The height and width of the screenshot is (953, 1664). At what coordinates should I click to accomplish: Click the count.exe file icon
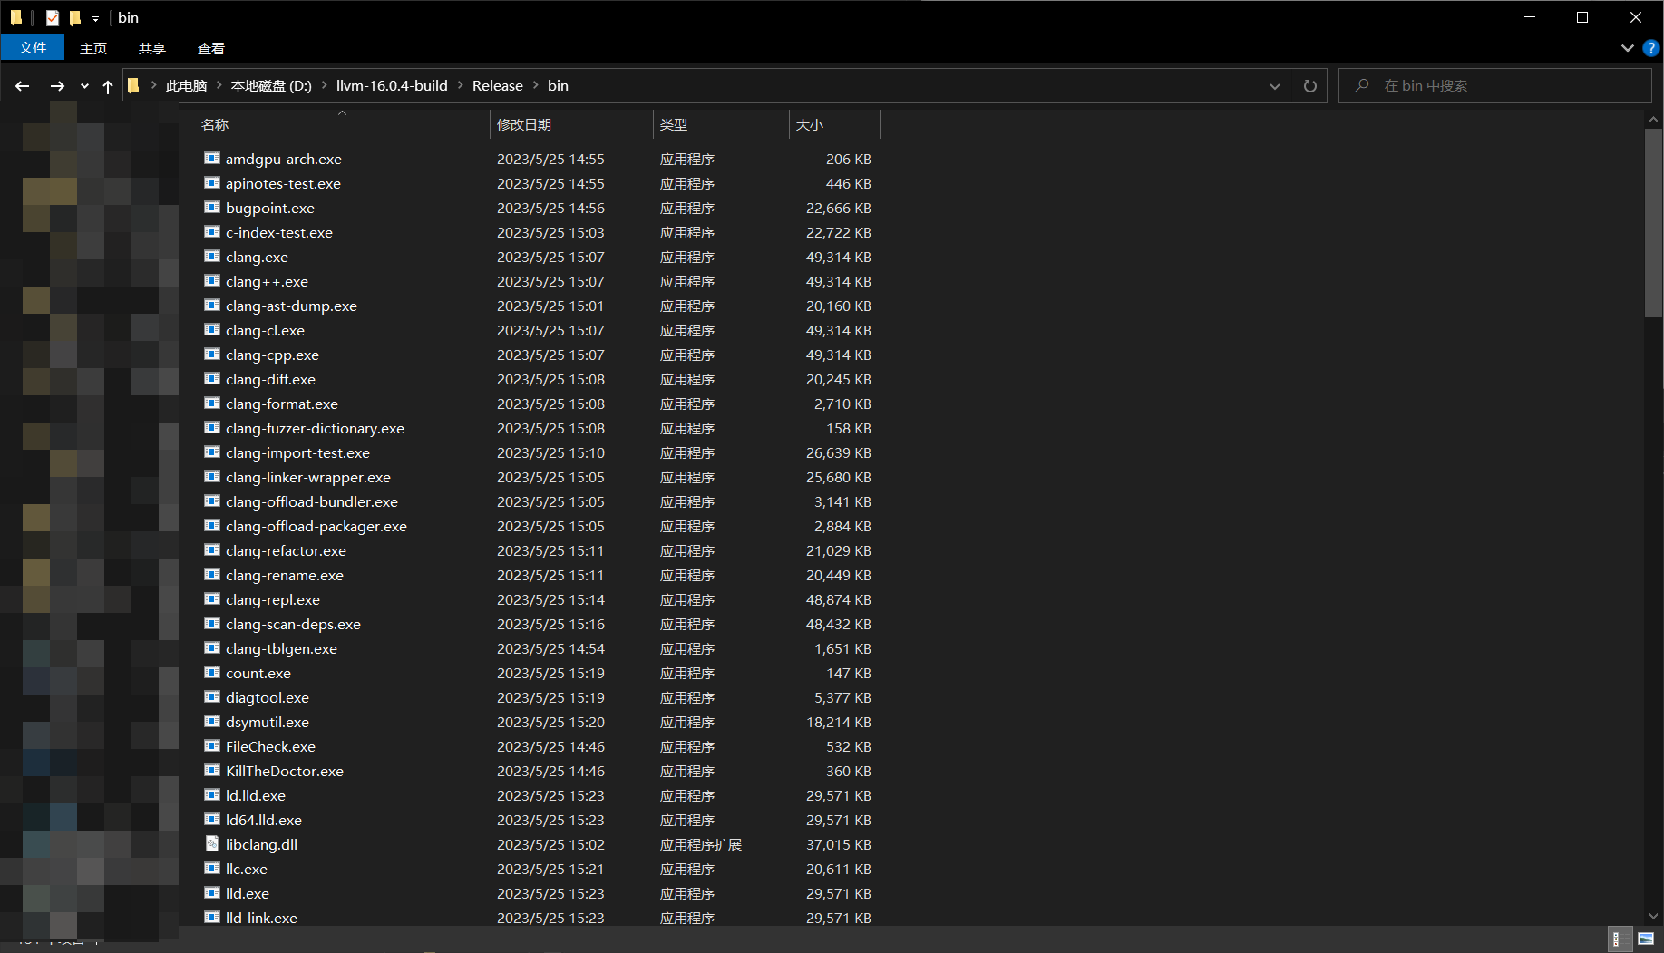(212, 673)
